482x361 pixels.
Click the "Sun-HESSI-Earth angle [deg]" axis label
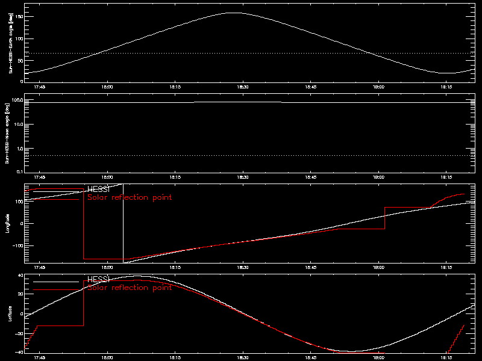(x=11, y=43)
